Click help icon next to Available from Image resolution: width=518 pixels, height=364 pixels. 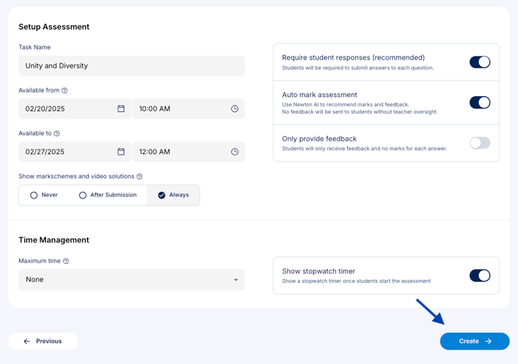(x=65, y=90)
